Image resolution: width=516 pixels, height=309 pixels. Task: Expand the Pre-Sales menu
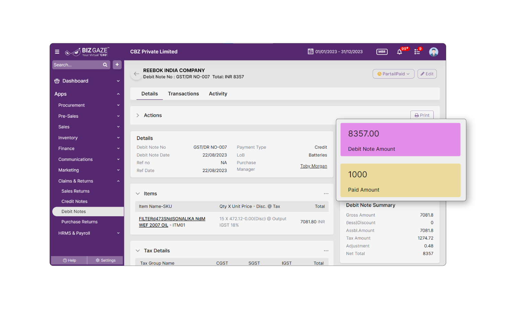118,116
